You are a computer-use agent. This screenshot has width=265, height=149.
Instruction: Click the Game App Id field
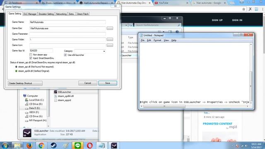click(x=41, y=50)
